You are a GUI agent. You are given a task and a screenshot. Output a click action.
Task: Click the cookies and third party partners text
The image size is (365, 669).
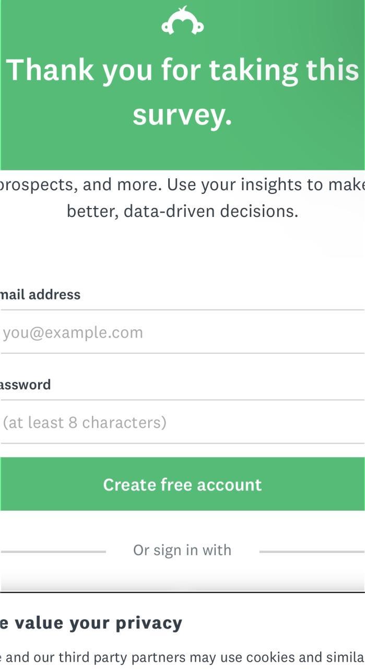[x=182, y=658]
